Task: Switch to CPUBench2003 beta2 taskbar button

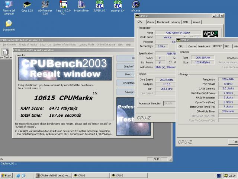Action: (x=53, y=176)
